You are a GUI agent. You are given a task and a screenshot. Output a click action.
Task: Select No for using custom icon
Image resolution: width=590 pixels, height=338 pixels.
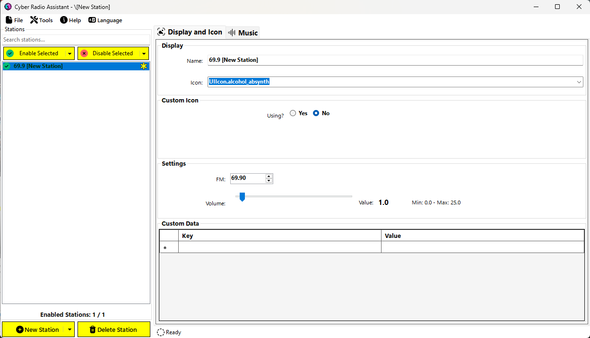pos(321,113)
